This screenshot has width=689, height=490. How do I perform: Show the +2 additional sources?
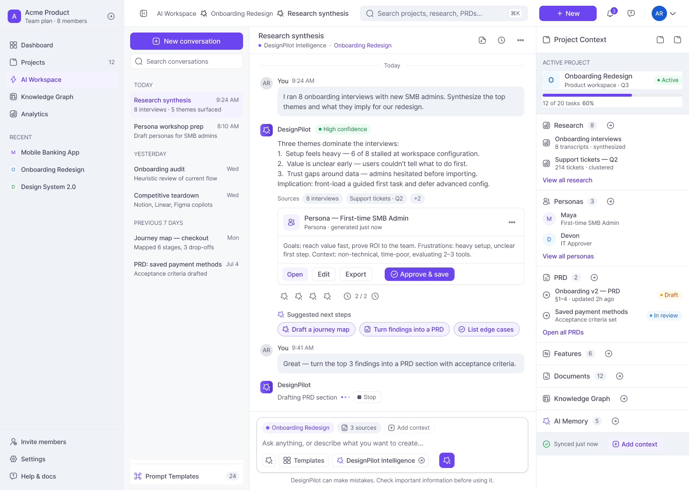click(418, 199)
